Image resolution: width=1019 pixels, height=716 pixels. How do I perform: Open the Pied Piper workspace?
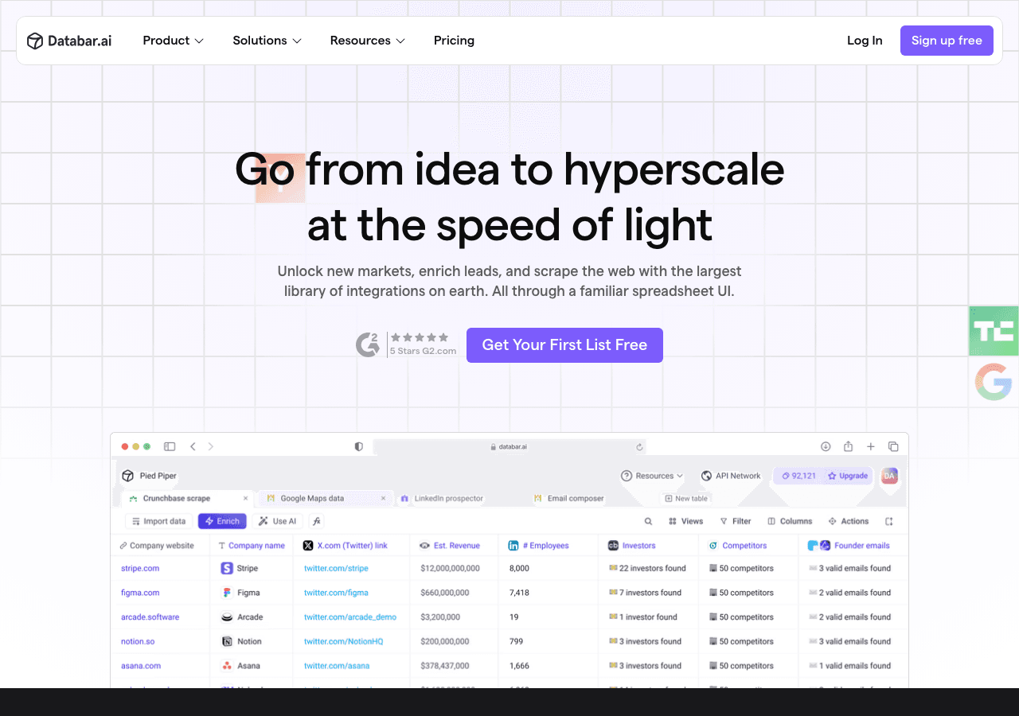(149, 476)
